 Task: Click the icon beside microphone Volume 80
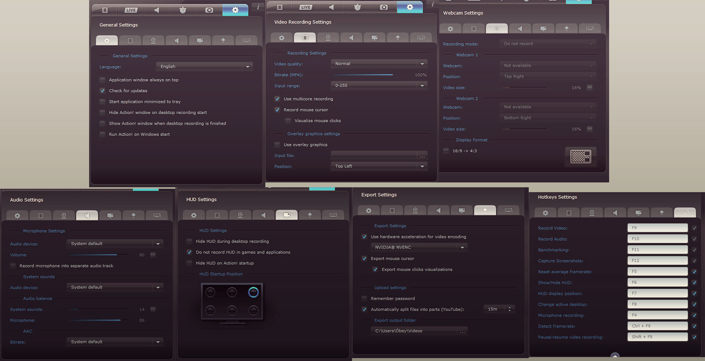pyautogui.click(x=153, y=255)
